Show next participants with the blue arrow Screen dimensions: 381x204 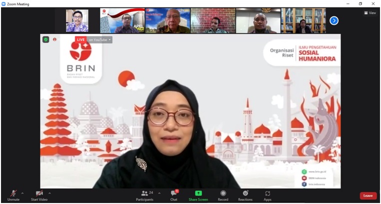pyautogui.click(x=334, y=20)
